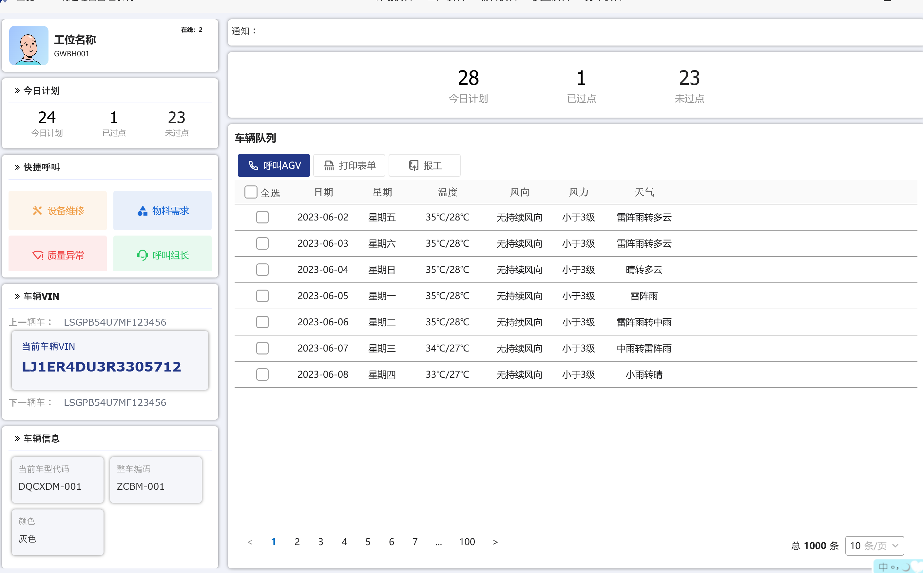Screen dimensions: 923x573
Task: Tick the checkbox for row 2023-06-06
Action: click(x=262, y=322)
